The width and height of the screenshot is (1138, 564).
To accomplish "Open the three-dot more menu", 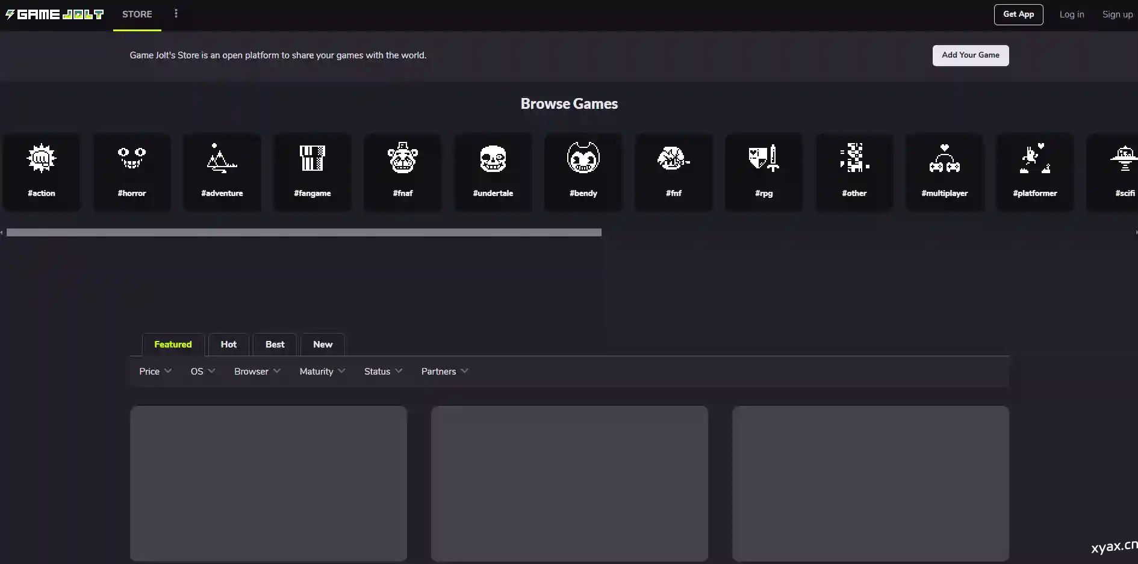I will tap(176, 14).
